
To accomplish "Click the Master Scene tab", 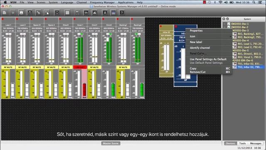I will click(111, 143).
